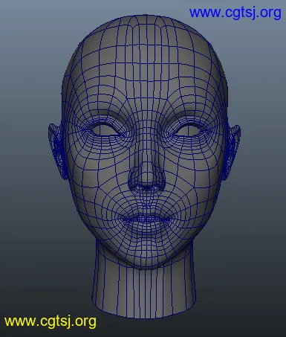Click the center of the model's forehead
The width and height of the screenshot is (286, 337).
146,74
